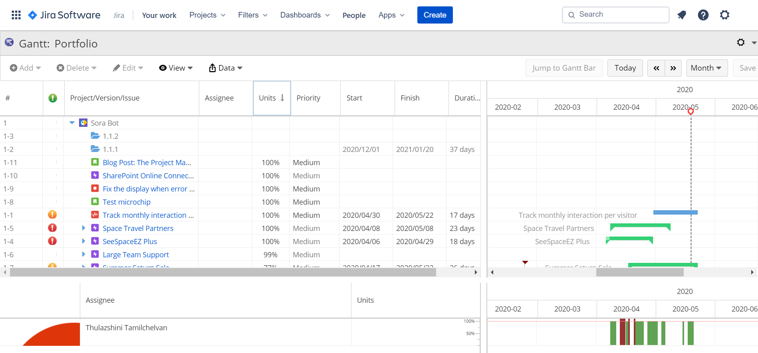Click the Gantt chart horizontal scrollbar
The width and height of the screenshot is (758, 353).
640,272
